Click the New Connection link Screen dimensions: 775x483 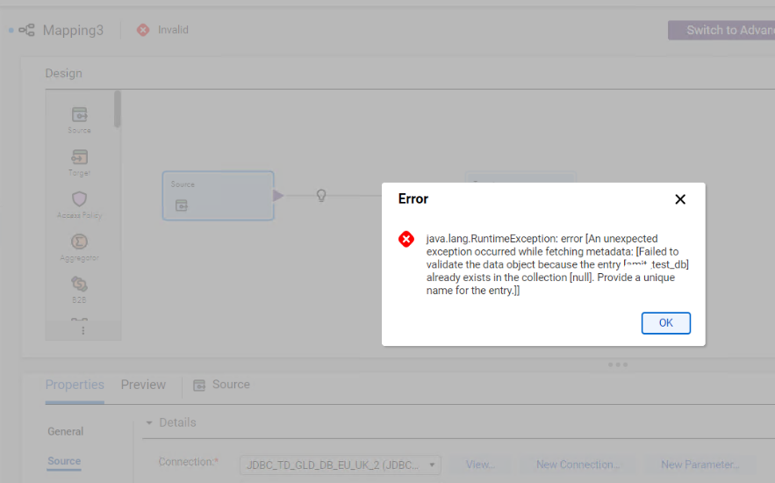[578, 465]
